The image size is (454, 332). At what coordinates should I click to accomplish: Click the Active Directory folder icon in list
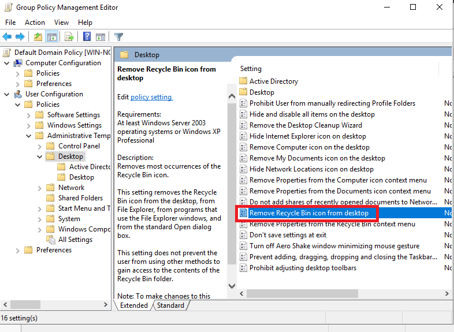point(243,81)
